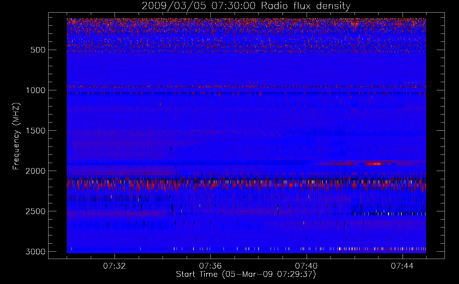Click the 07:32 time tick label
Image resolution: width=459 pixels, height=284 pixels.
(x=114, y=266)
